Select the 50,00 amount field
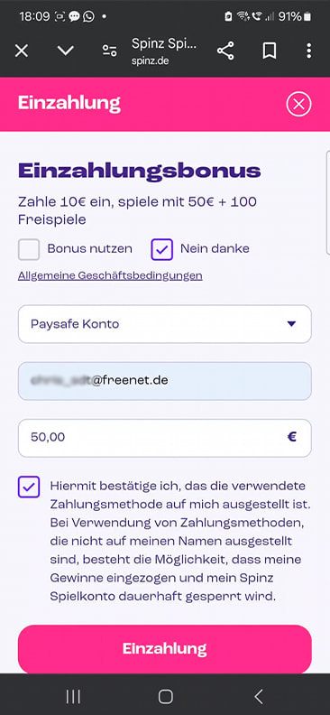This screenshot has height=715, width=330. 165,438
